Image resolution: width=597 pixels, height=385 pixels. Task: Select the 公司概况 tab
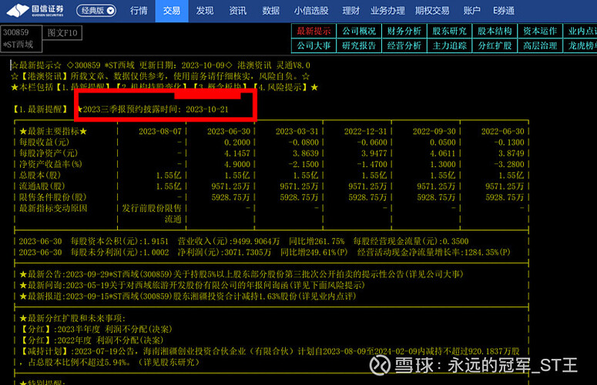[x=359, y=31]
